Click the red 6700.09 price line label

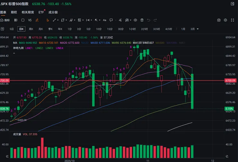[x=5, y=80]
